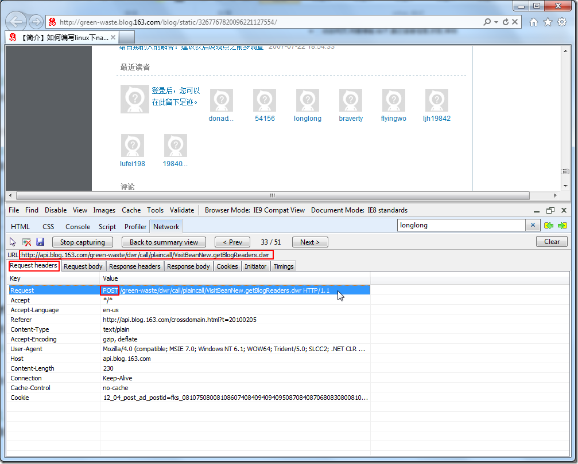Click the avatar above longlong
This screenshot has height=464, width=578.
pyautogui.click(x=308, y=100)
